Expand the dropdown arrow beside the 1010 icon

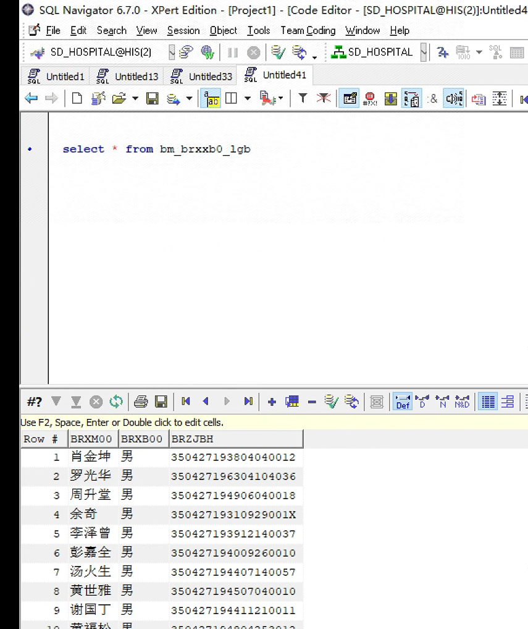pyautogui.click(x=479, y=53)
